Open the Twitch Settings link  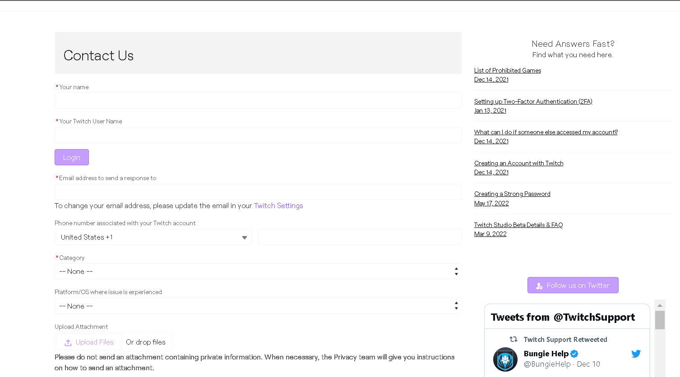coord(278,205)
